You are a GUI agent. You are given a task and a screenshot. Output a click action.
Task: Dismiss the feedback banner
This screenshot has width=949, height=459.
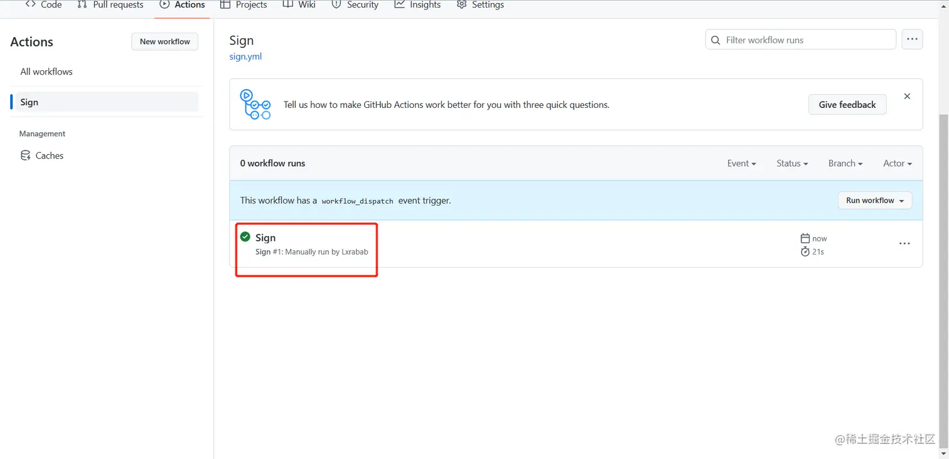click(x=907, y=97)
